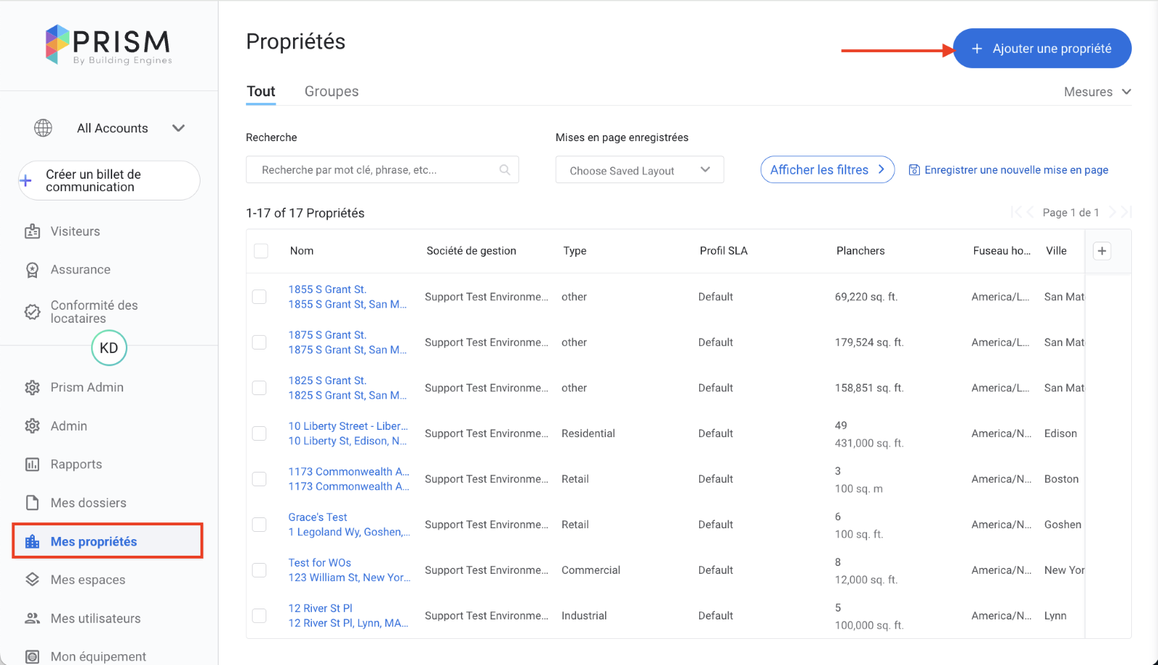
Task: Click the KD user avatar
Action: (x=109, y=348)
